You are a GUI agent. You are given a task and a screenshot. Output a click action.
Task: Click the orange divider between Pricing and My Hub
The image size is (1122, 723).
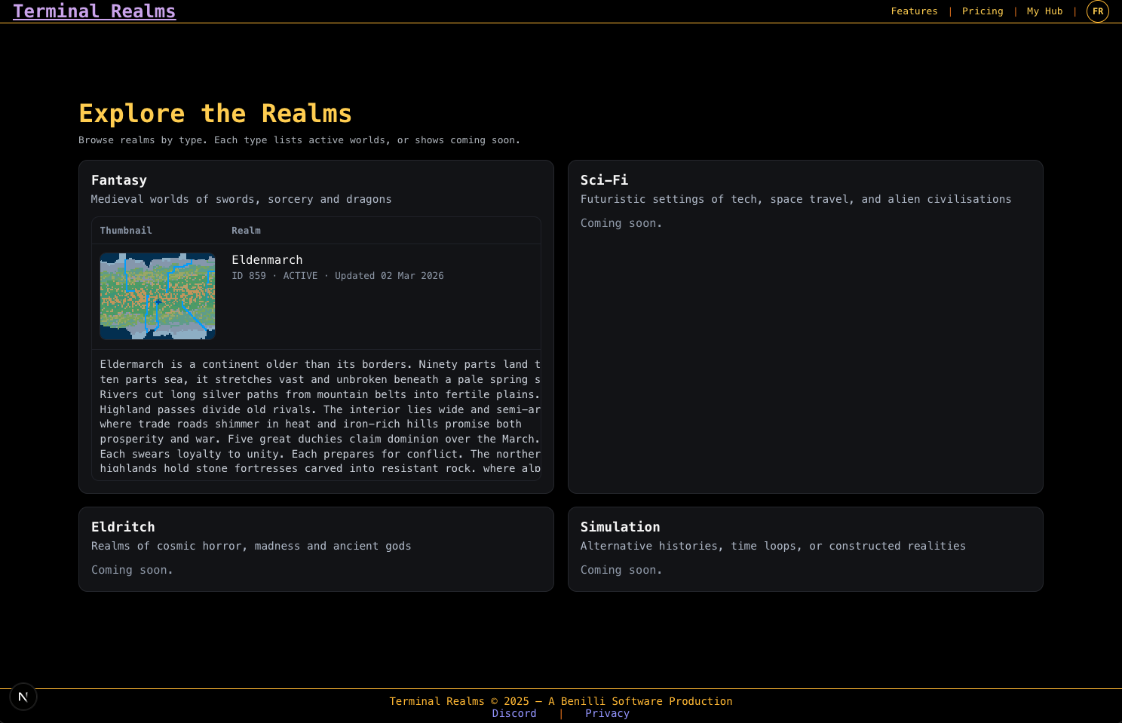[x=1016, y=11]
